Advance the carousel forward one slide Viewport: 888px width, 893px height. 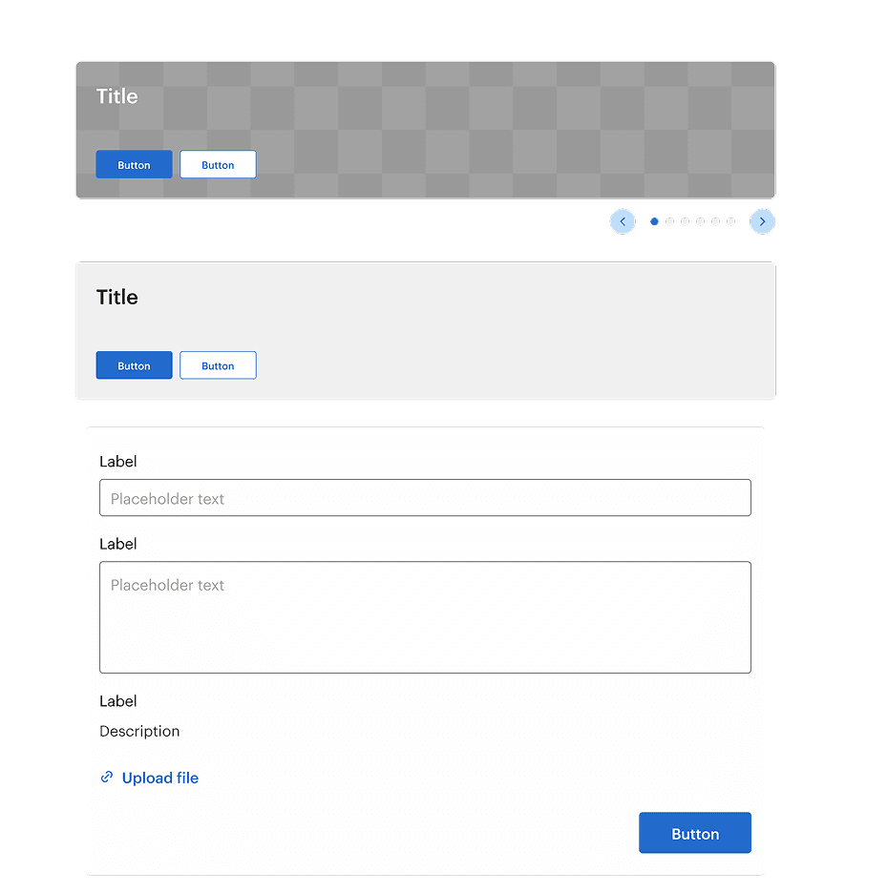coord(762,220)
